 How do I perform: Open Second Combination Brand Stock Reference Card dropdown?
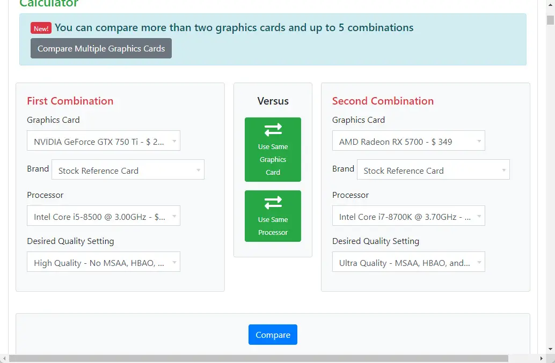pos(433,169)
